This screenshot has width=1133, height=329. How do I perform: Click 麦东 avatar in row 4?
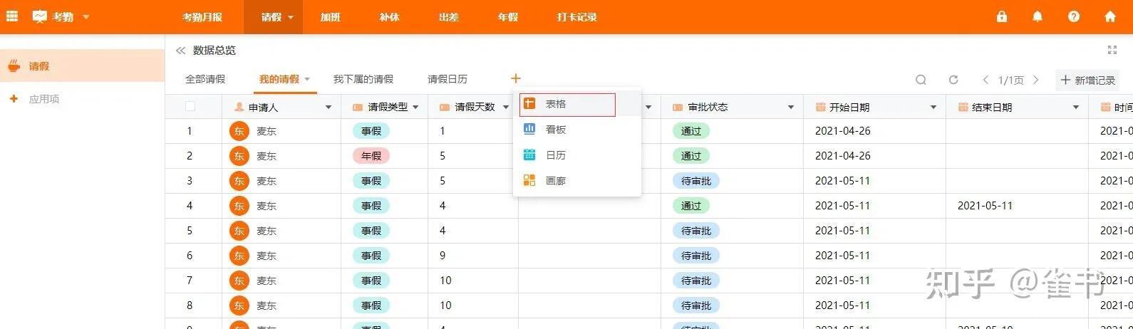pos(239,206)
